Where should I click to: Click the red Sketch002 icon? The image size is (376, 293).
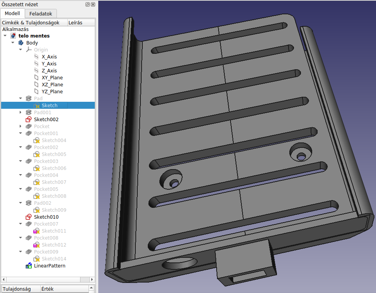click(x=29, y=119)
